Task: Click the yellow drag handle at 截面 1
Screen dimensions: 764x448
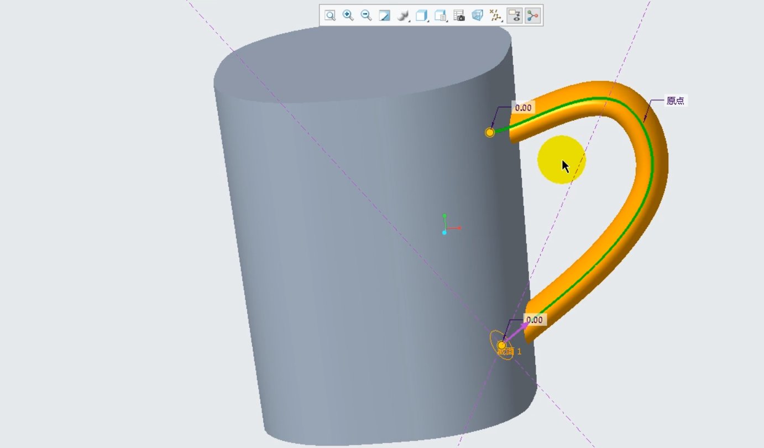Action: 502,345
